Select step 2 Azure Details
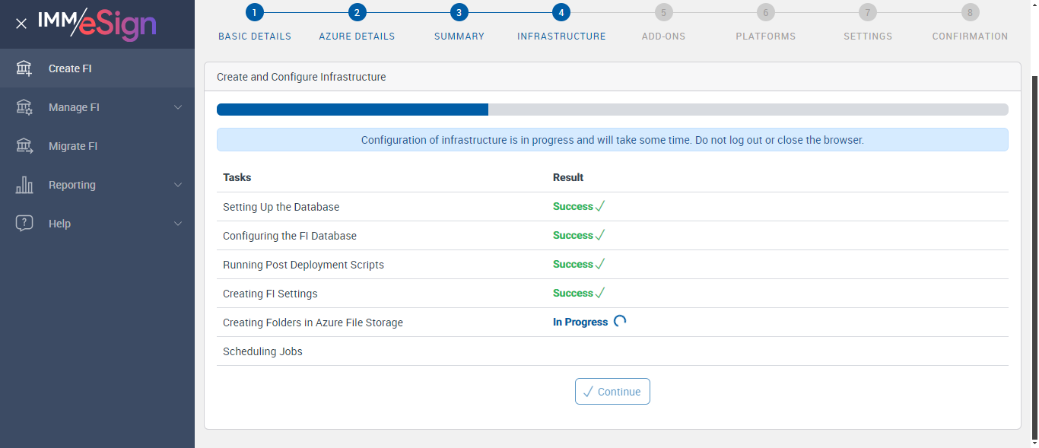 357,12
